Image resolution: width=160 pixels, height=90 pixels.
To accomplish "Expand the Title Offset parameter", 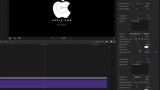I will coord(118,18).
